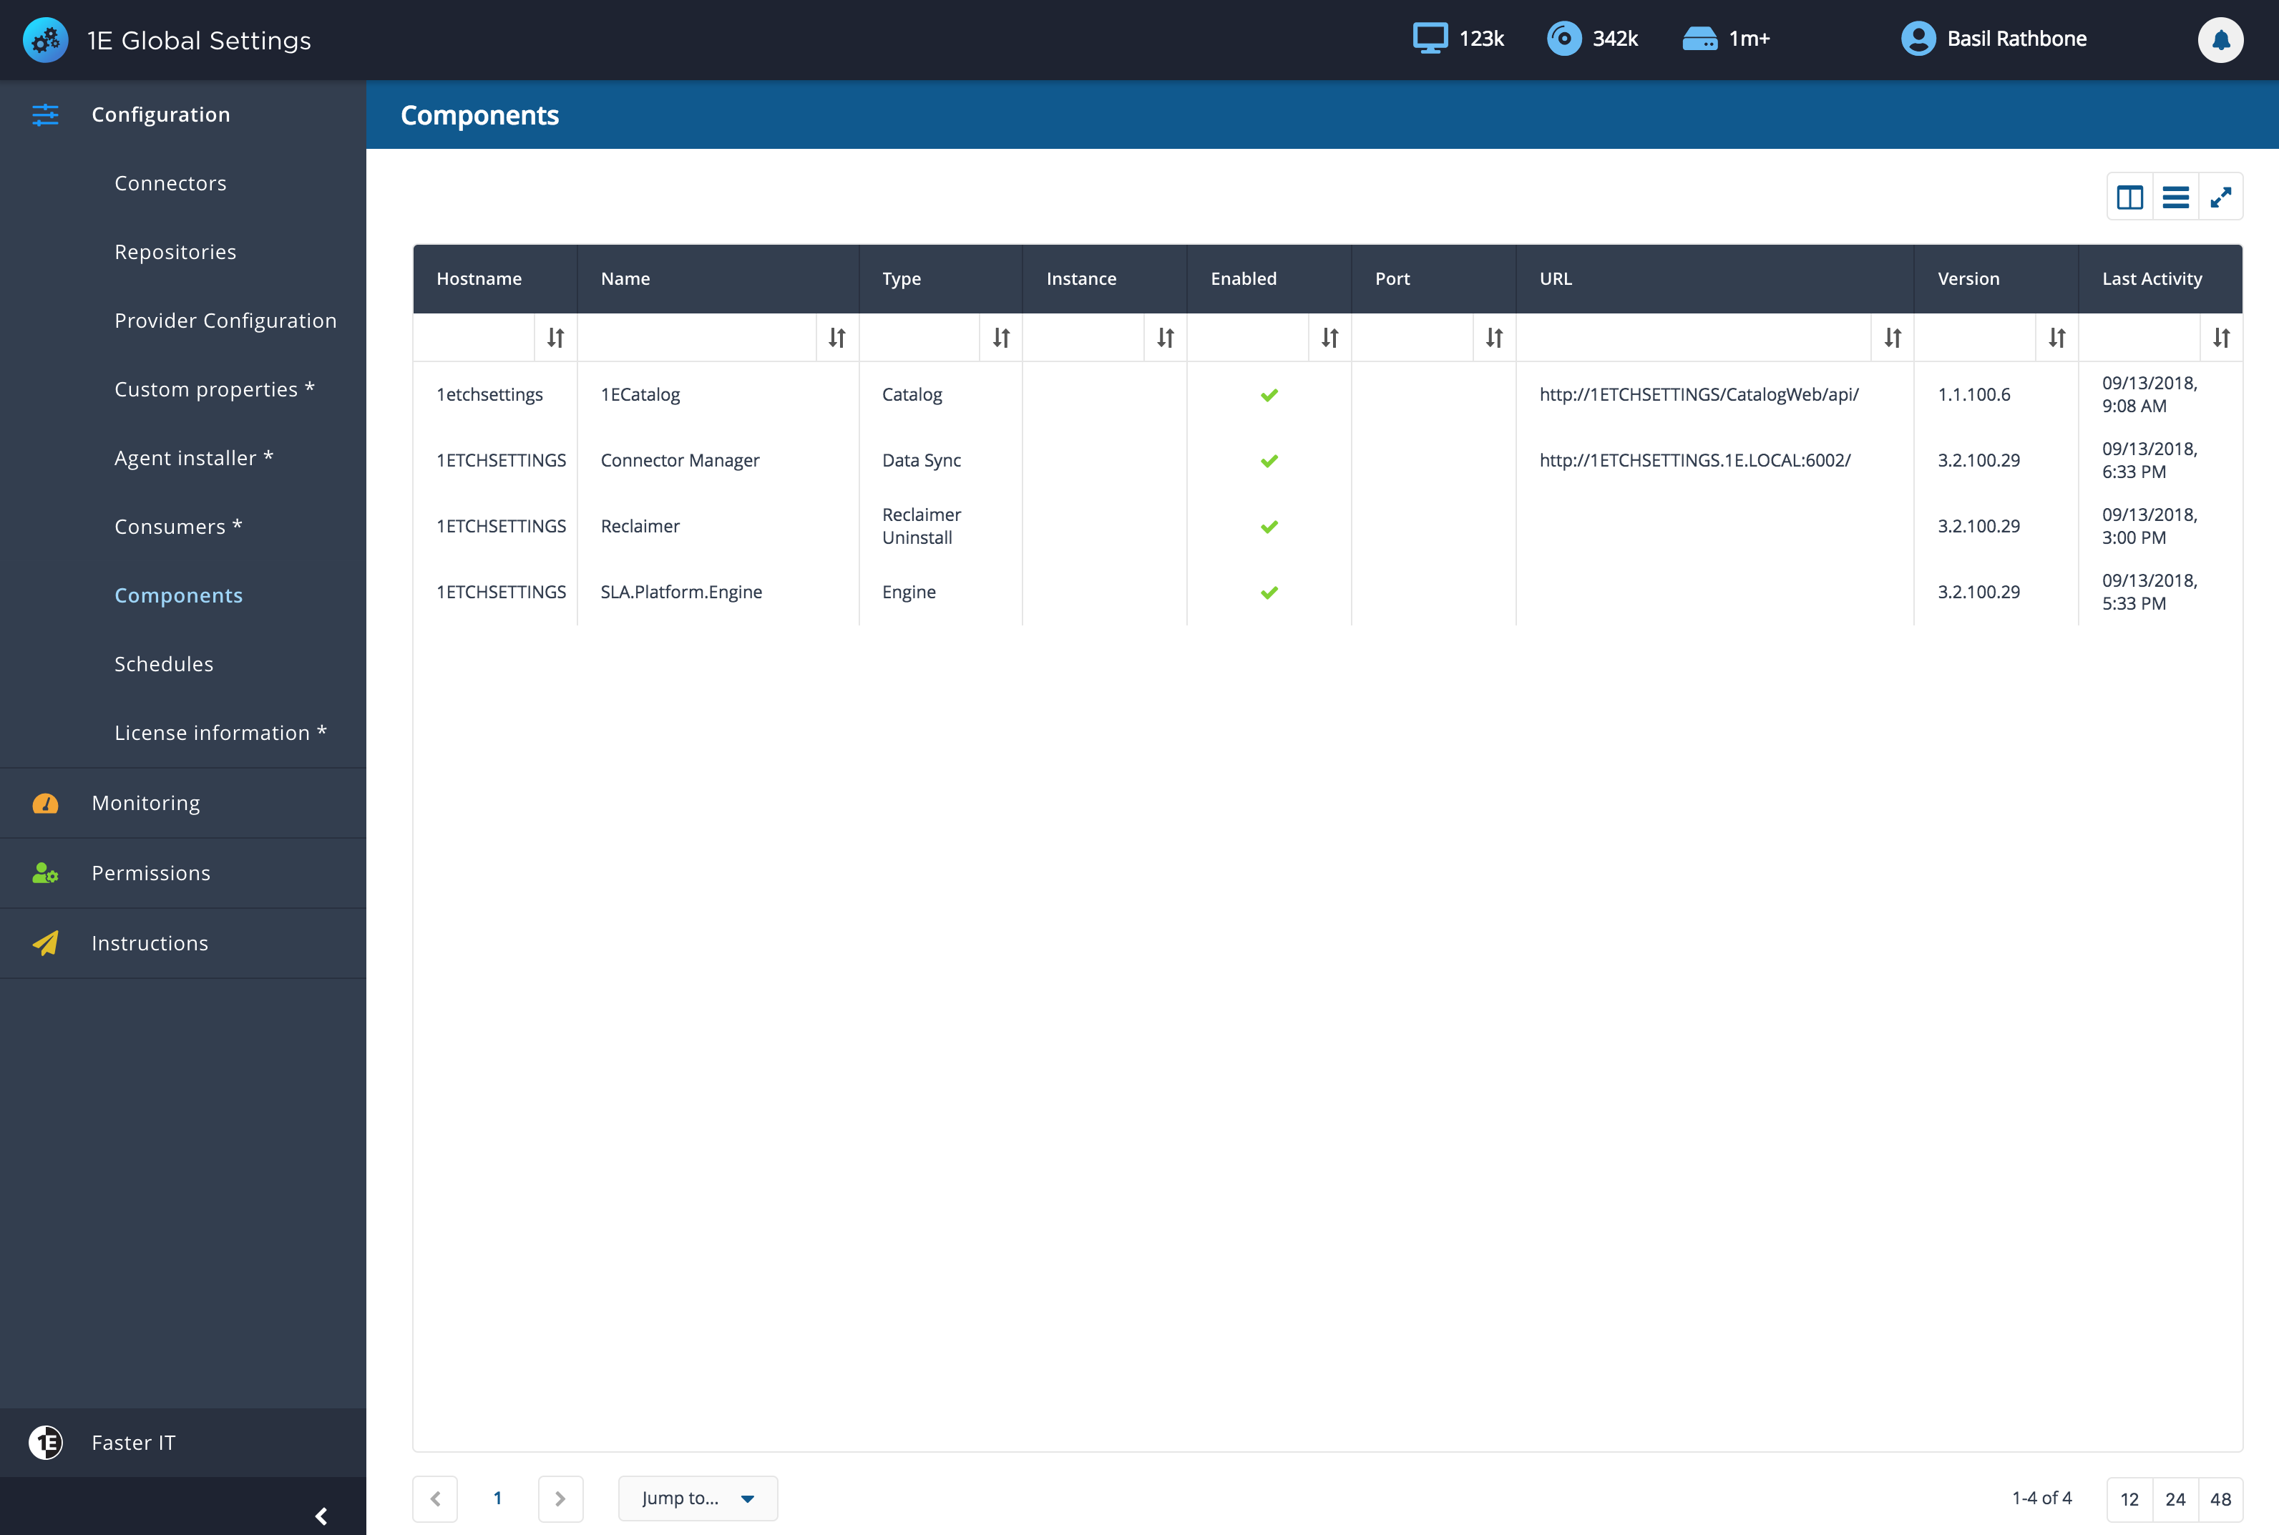Click the software disc icon showing 342k
The image size is (2279, 1535).
pos(1563,38)
